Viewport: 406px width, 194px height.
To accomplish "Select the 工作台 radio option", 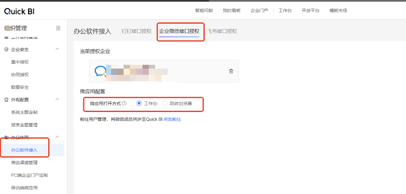I will tap(139, 103).
